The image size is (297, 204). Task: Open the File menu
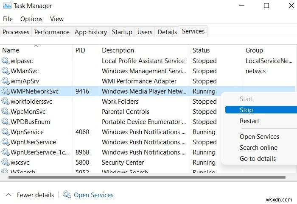click(8, 19)
